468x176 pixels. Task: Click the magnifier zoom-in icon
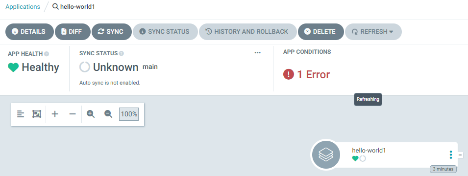[x=91, y=114]
